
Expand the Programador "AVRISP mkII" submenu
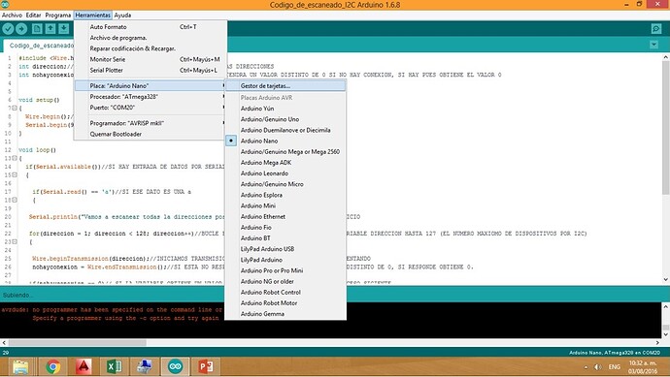coord(151,123)
